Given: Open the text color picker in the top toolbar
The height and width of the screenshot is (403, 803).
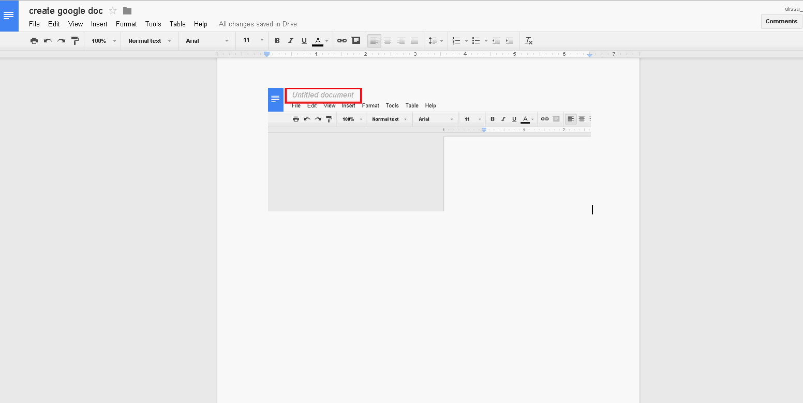Looking at the screenshot, I should (x=320, y=41).
